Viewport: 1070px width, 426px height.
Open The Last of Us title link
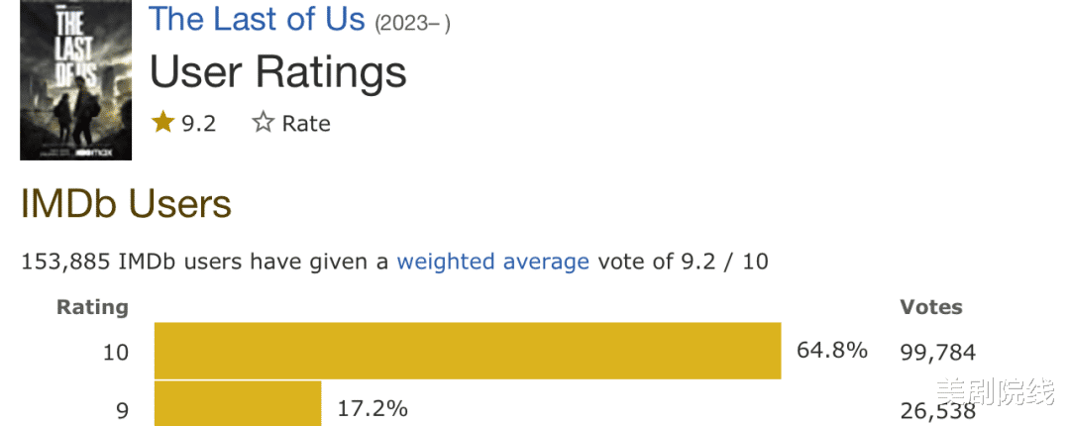pos(257,19)
